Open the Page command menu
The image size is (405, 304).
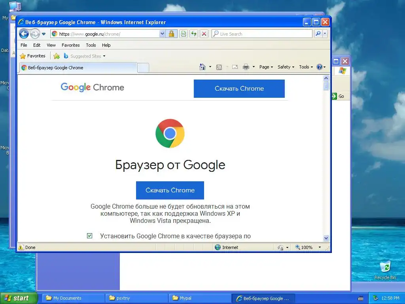coord(266,67)
